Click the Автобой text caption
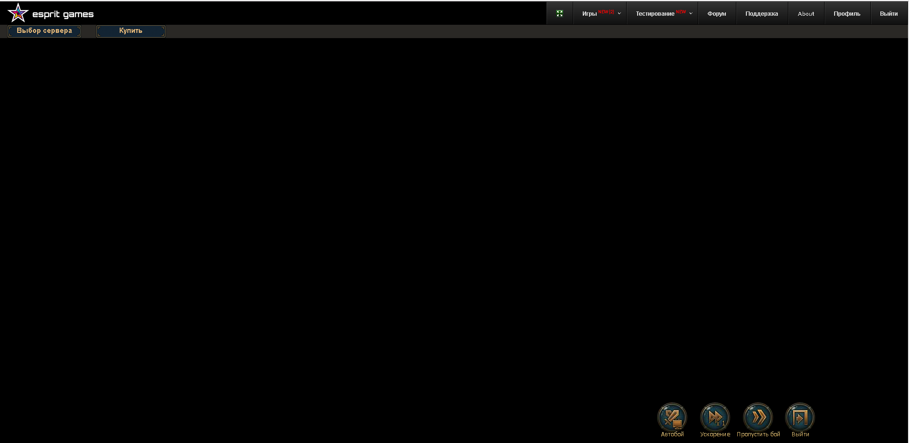The height and width of the screenshot is (443, 909). tap(672, 434)
